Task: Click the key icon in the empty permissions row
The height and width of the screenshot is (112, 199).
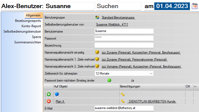Action: tap(123, 94)
